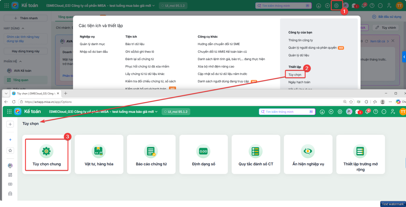Open Quản lý người dùng và phân quyền
Image resolution: width=406 pixels, height=207 pixels.
(x=313, y=48)
